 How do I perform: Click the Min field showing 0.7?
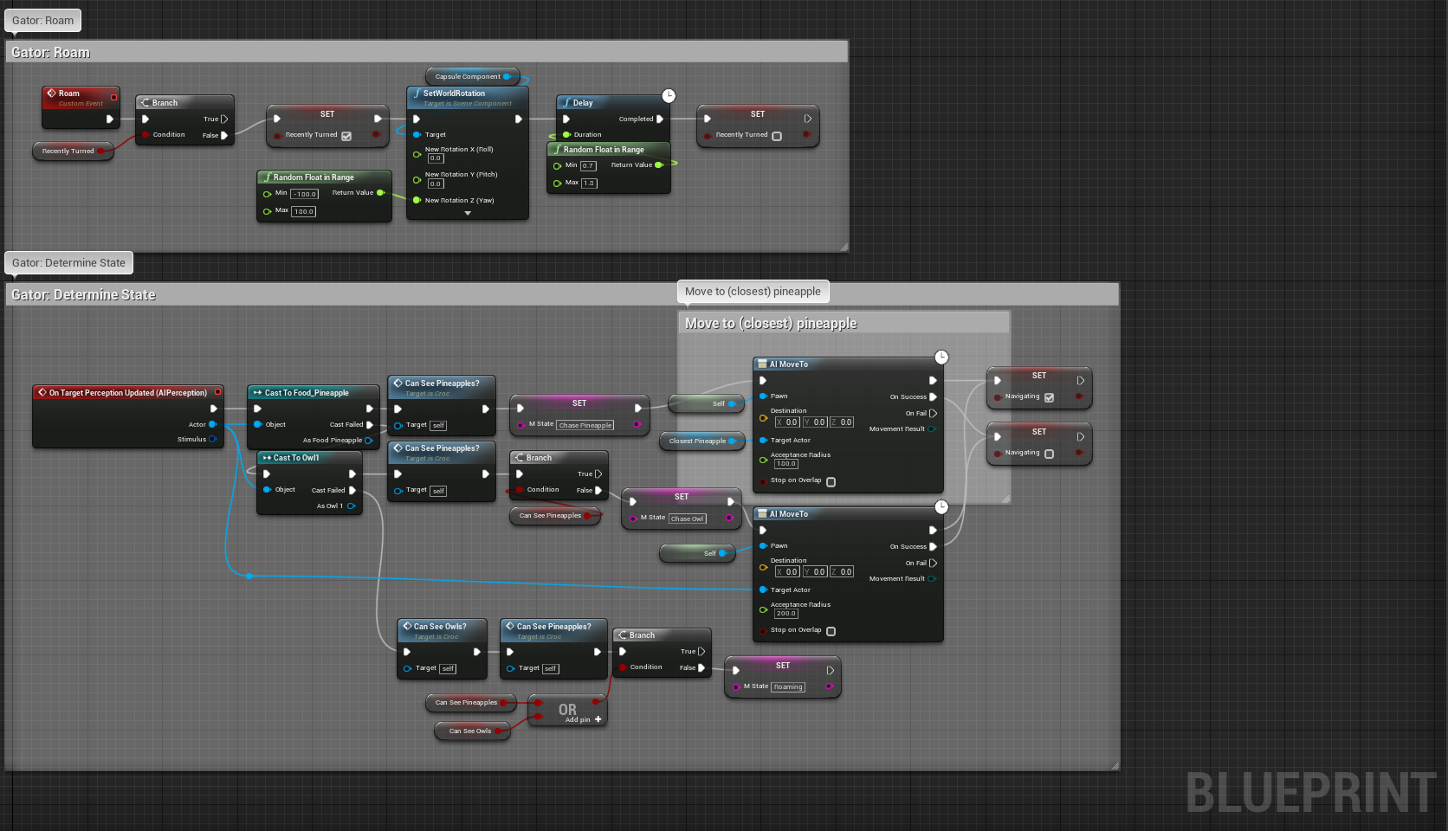pos(588,165)
